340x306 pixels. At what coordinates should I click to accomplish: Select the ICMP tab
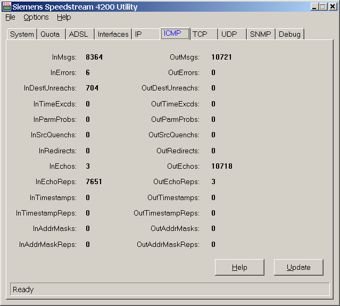click(x=175, y=34)
